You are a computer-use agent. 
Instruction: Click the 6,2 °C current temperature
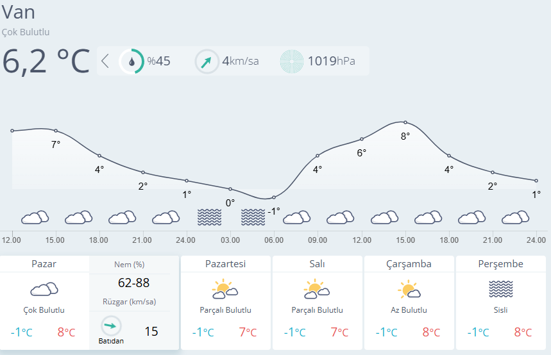coord(46,61)
